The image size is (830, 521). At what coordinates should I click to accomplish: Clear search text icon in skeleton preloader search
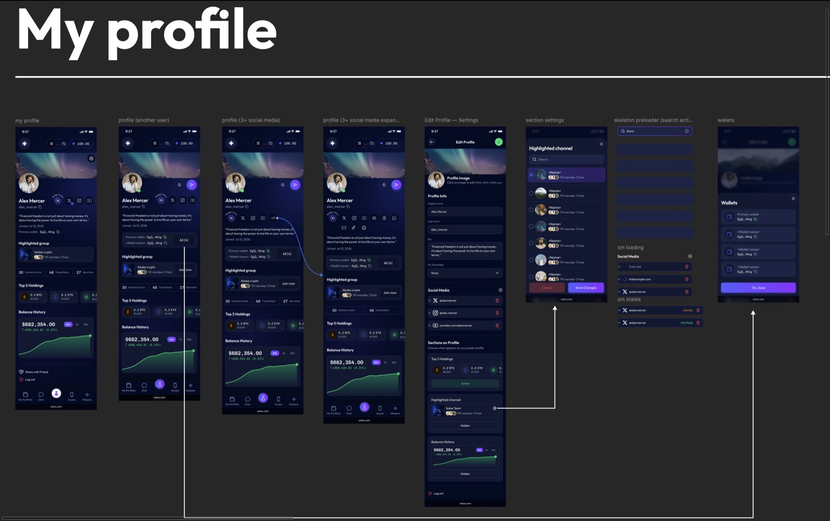[687, 131]
